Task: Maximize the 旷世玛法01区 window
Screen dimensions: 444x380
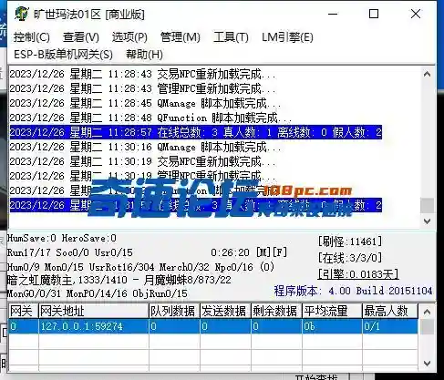Action: tap(374, 14)
